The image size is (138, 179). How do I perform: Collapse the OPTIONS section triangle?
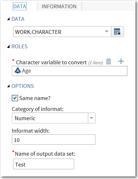8,86
